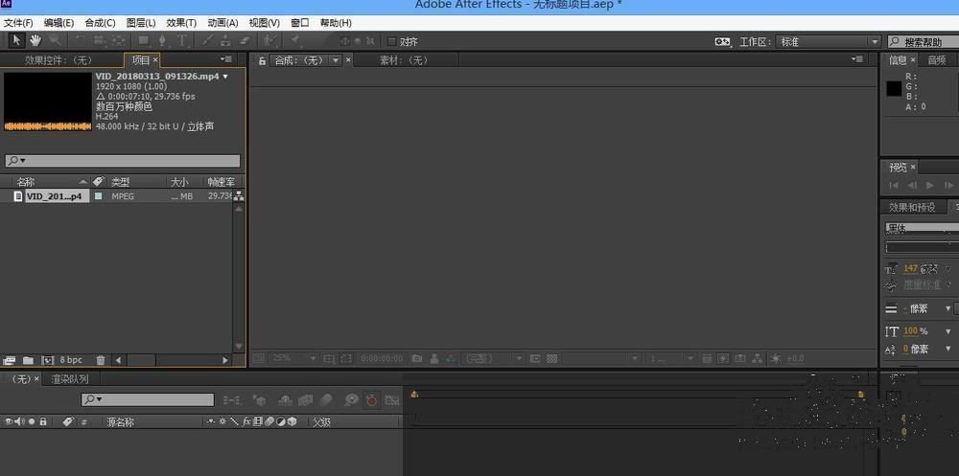
Task: Select the Eraser tool
Action: [x=245, y=40]
